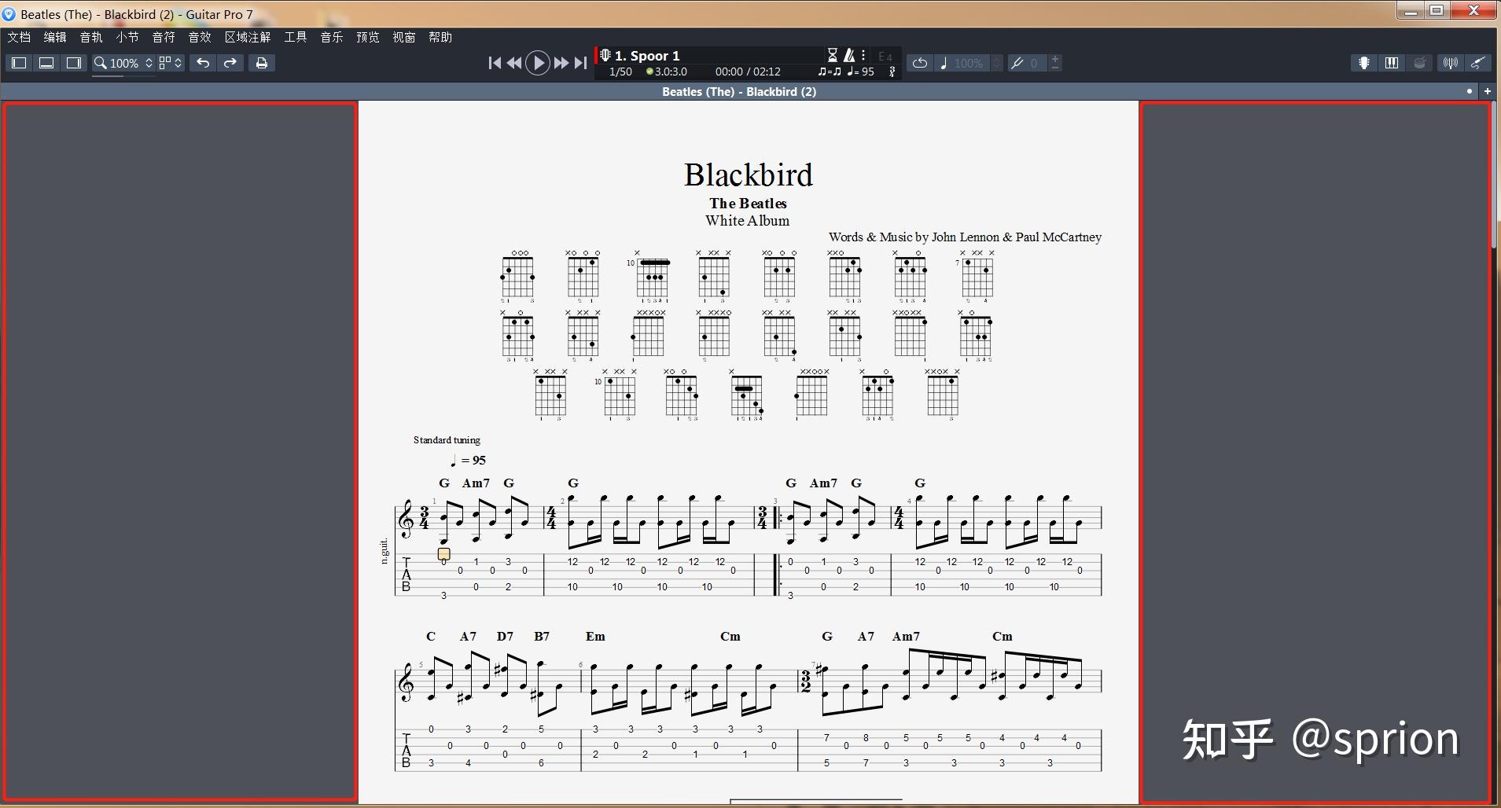Show the guitar fretboard view

[x=1364, y=63]
